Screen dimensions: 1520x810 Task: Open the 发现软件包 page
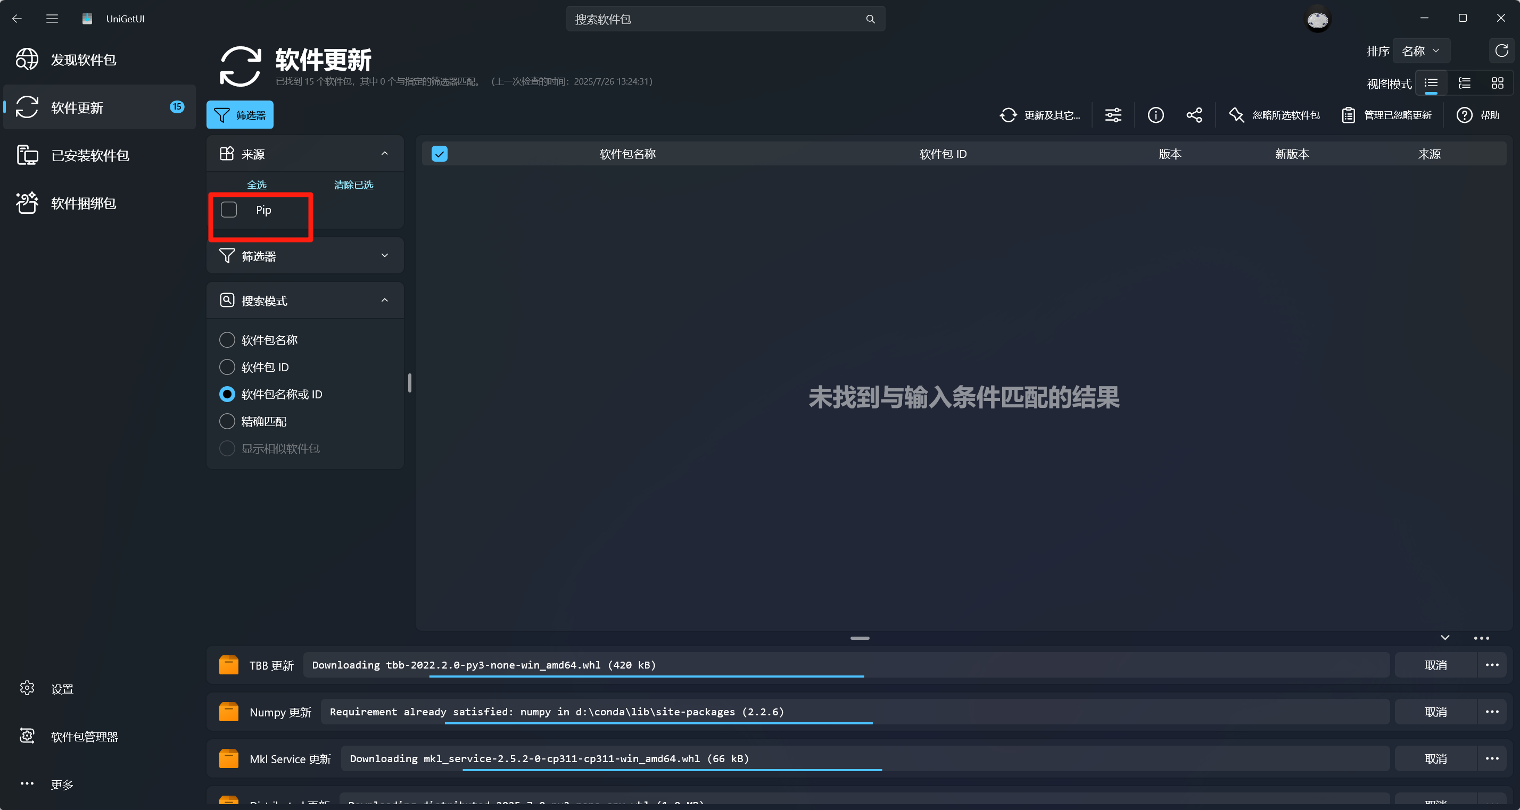point(82,59)
